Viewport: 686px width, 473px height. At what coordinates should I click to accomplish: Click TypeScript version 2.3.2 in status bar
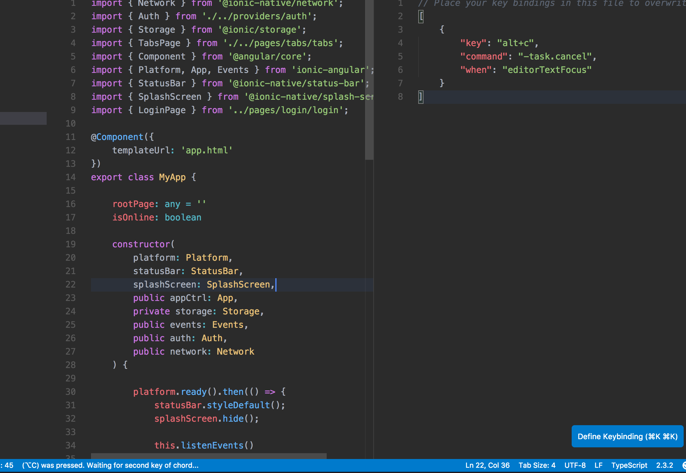click(664, 465)
